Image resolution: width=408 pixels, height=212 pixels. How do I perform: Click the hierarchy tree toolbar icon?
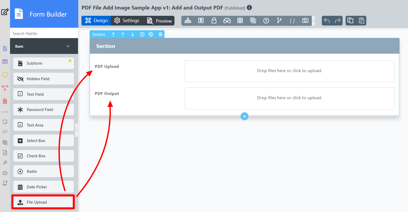pos(188,21)
